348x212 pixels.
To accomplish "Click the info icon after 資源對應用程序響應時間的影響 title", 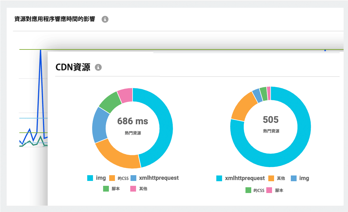I will [105, 20].
